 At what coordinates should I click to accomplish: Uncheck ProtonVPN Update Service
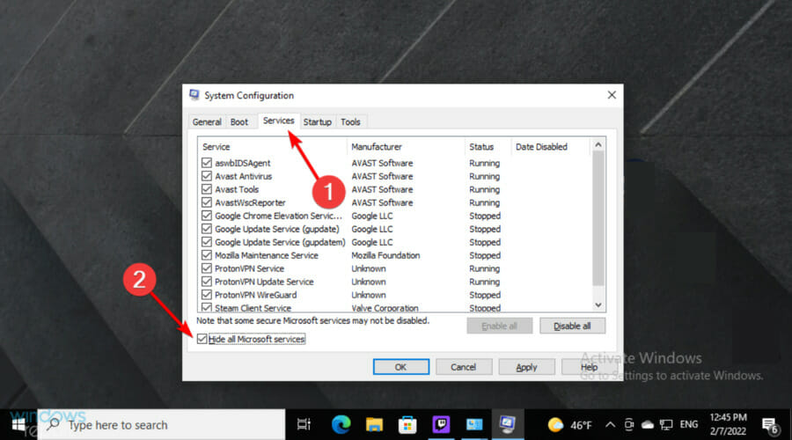(x=206, y=282)
